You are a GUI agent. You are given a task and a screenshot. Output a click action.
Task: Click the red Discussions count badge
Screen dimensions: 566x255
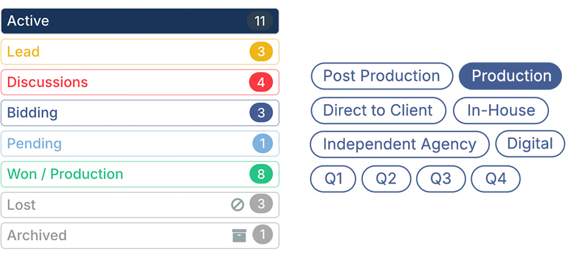[x=261, y=82]
